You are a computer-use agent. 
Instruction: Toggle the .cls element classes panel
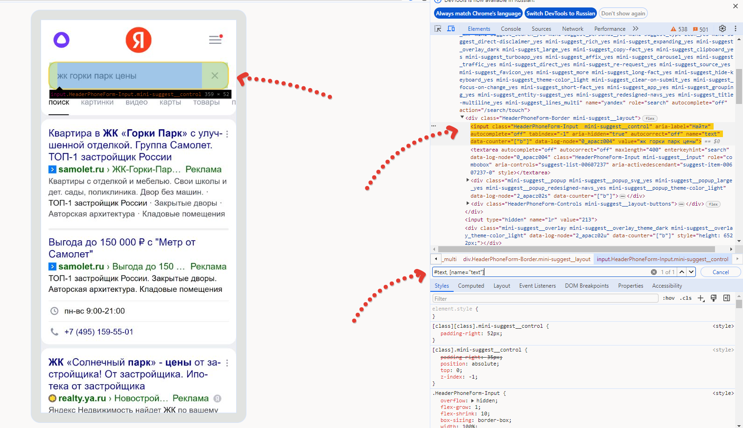coord(686,298)
